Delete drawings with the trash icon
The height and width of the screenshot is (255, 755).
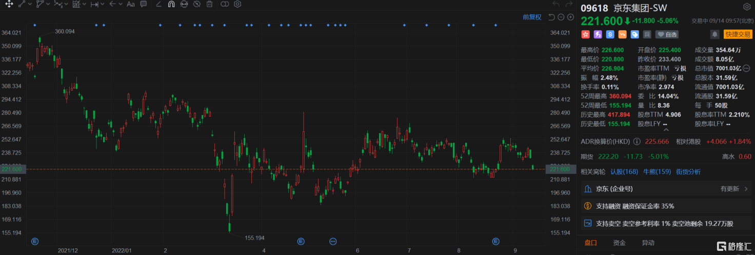209,4
